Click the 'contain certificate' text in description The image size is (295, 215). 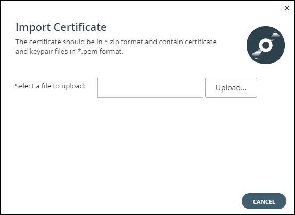[188, 42]
